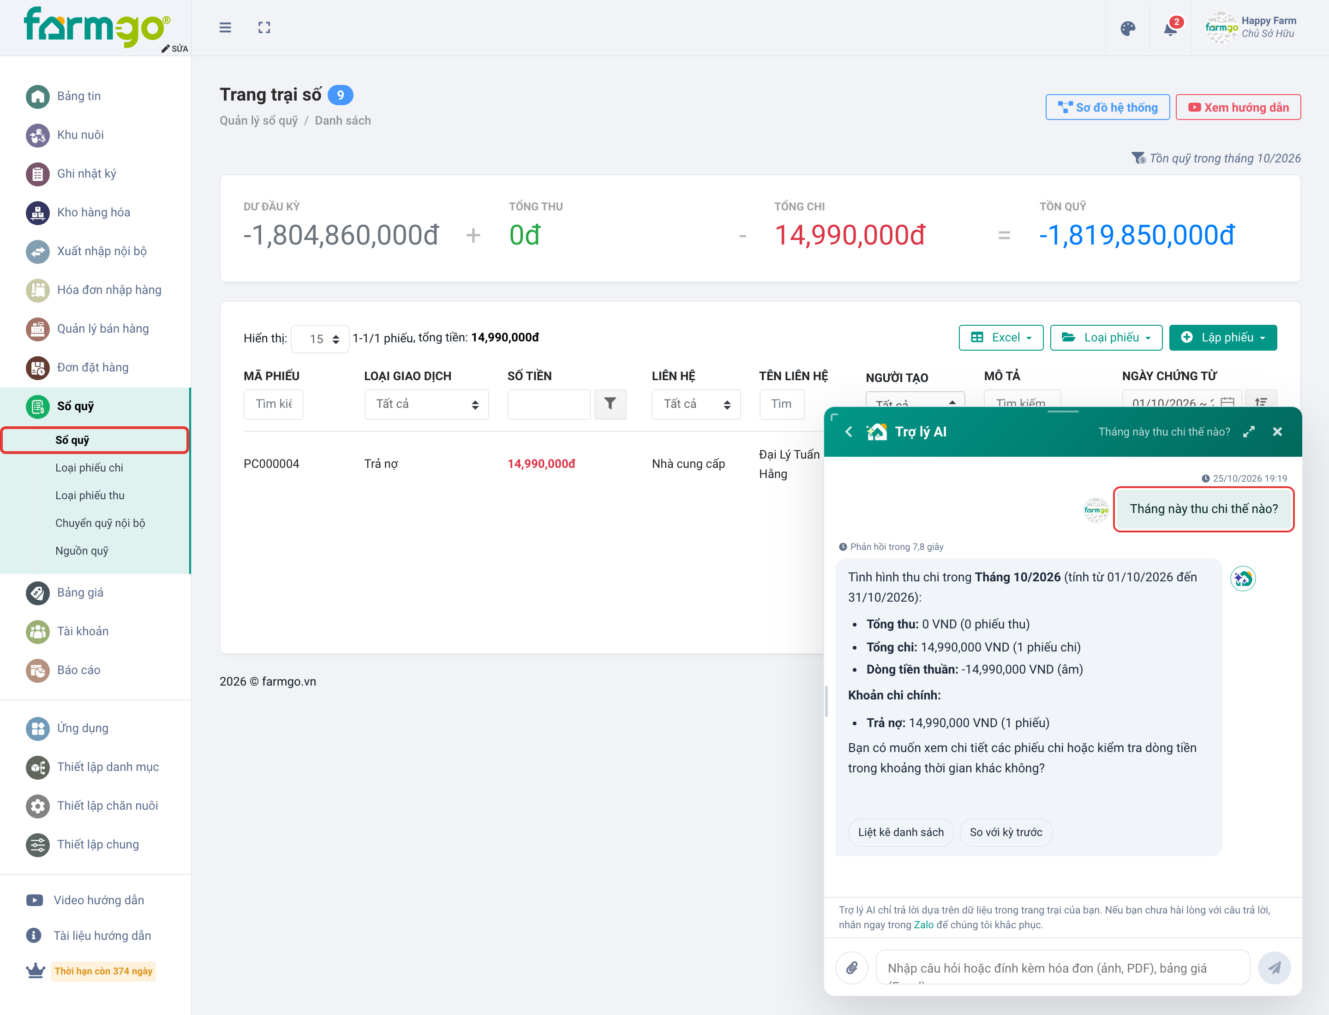Click the attachment paperclip in chat
This screenshot has height=1015, width=1329.
852,968
